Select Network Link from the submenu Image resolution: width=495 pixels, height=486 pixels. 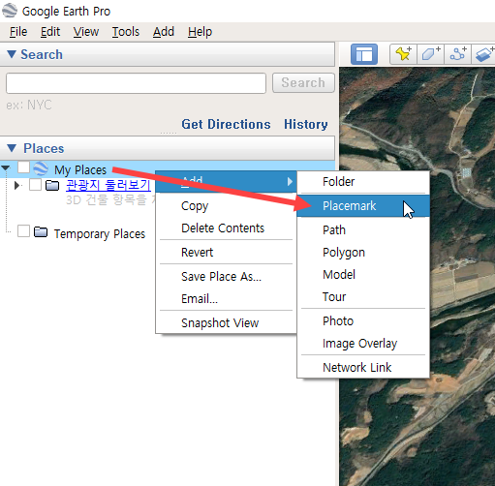pos(363,367)
